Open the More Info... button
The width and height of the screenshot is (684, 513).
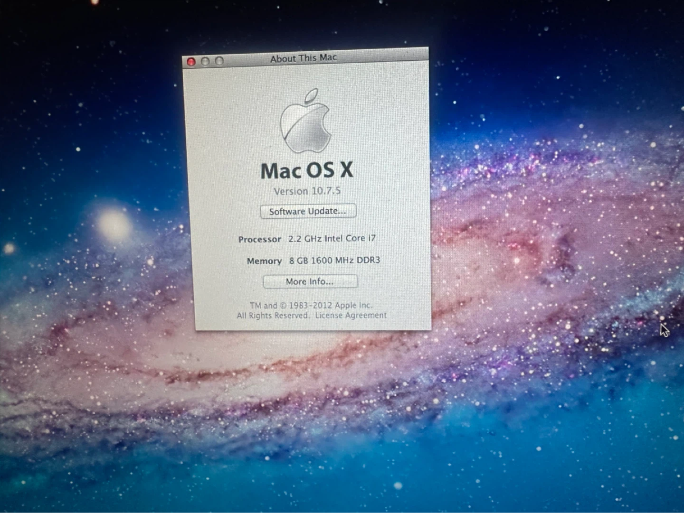[x=310, y=281]
